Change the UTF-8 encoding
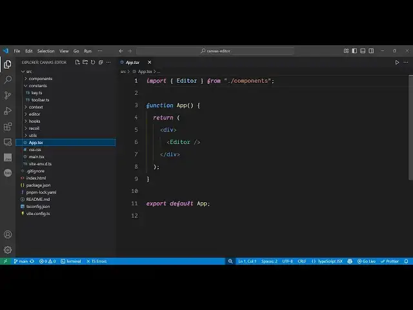This screenshot has height=310, width=413. pos(288,261)
